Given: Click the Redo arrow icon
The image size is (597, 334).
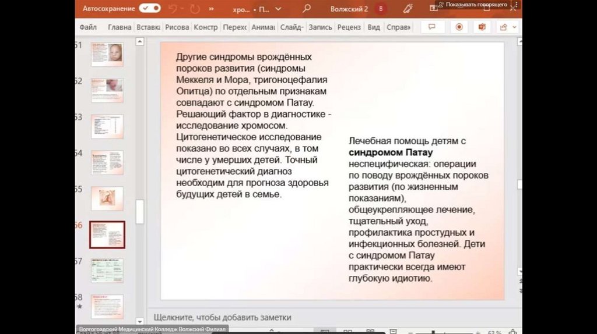Looking at the screenshot, I should pyautogui.click(x=194, y=9).
